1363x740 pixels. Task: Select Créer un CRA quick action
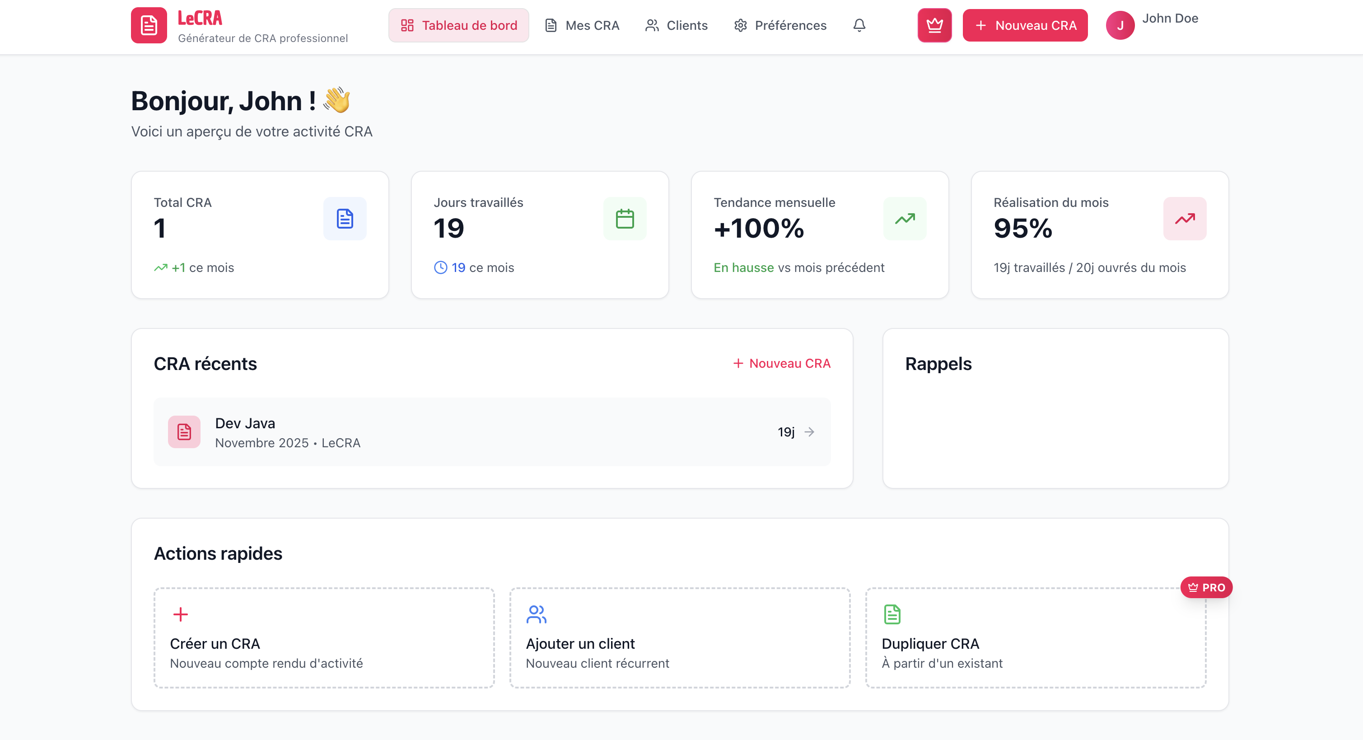[x=324, y=638]
